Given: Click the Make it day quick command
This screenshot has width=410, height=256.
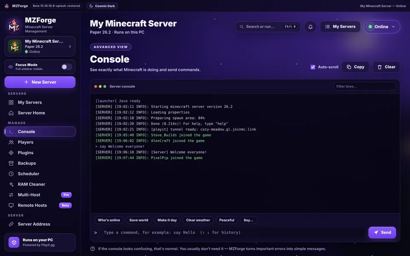Looking at the screenshot, I should [x=167, y=220].
